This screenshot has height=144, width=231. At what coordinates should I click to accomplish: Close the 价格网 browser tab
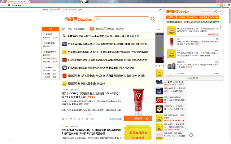pyautogui.click(x=28, y=1)
